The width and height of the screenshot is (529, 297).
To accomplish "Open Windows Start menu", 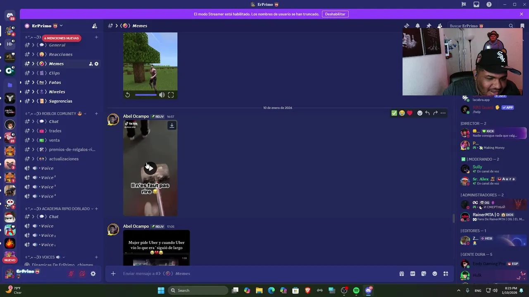I will coord(161,290).
